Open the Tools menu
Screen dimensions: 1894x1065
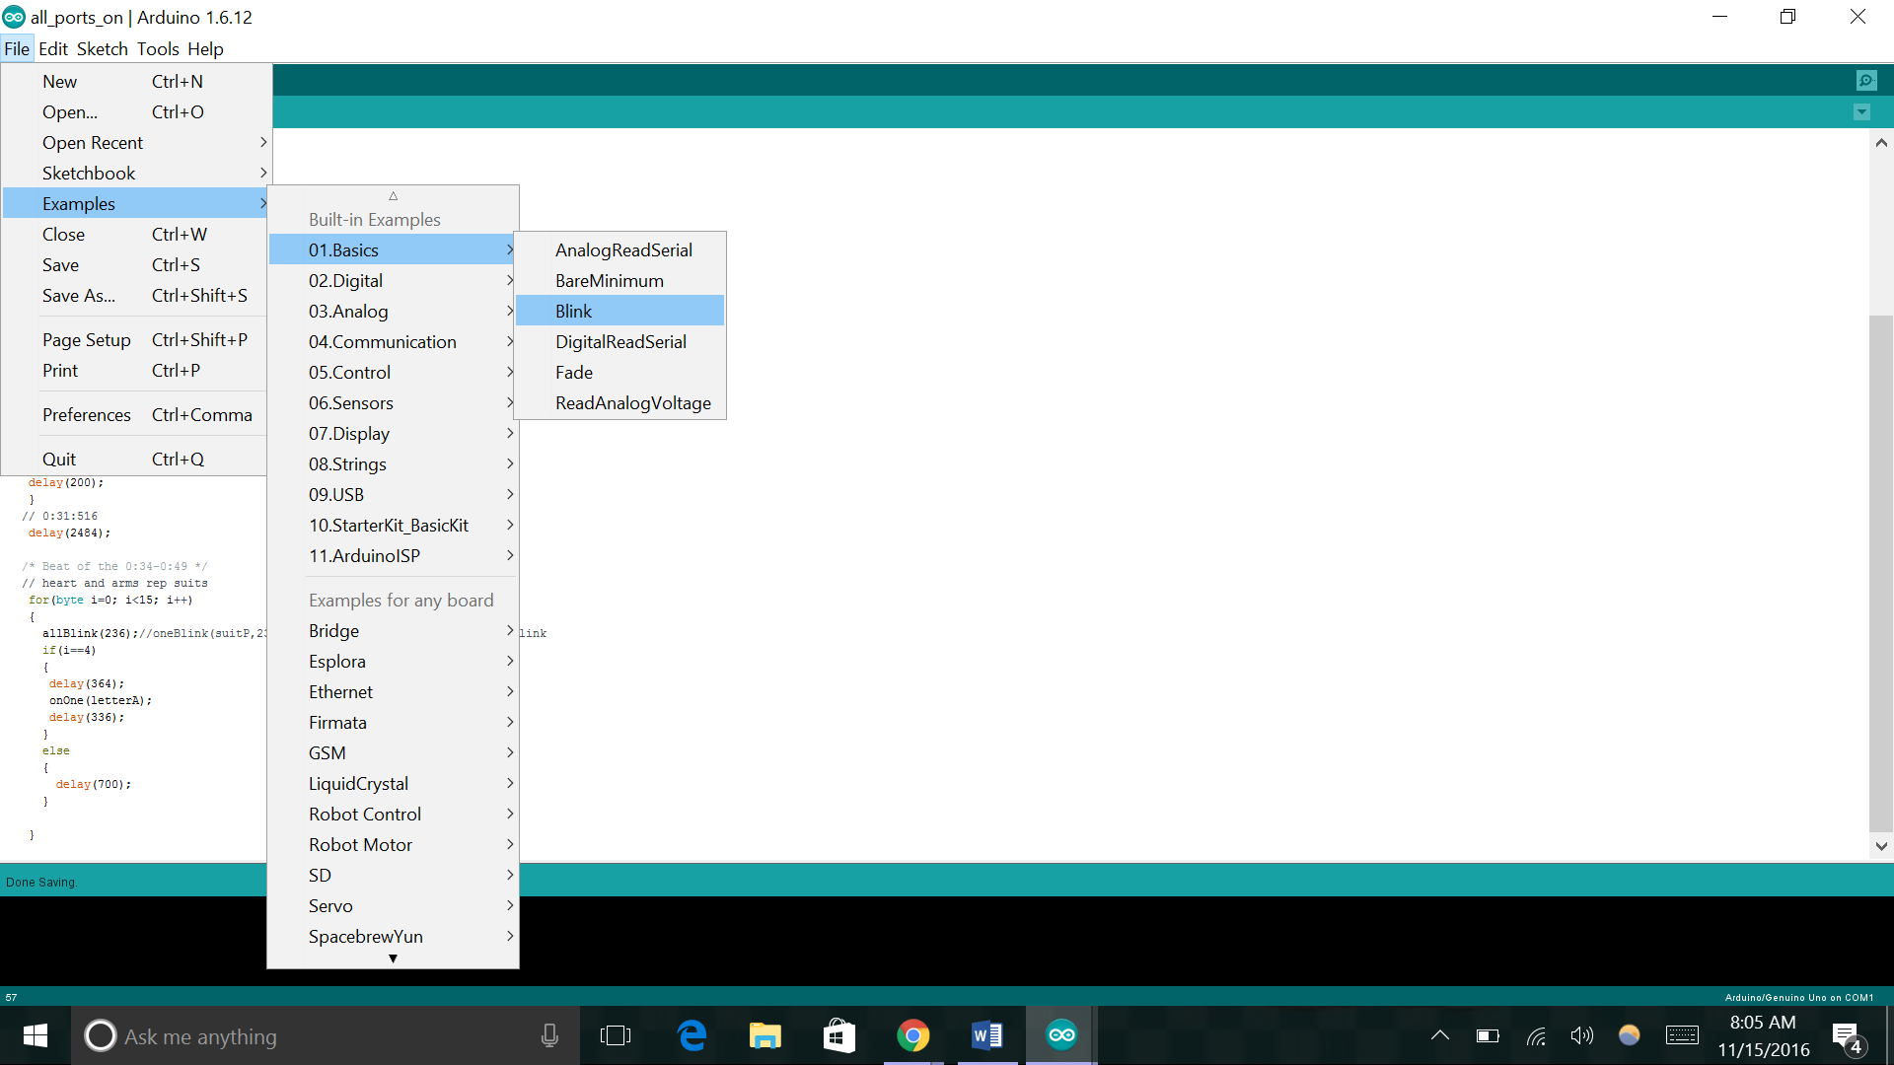158,48
